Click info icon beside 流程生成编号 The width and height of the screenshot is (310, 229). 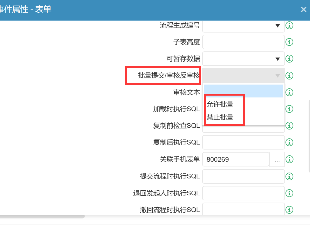(289, 26)
